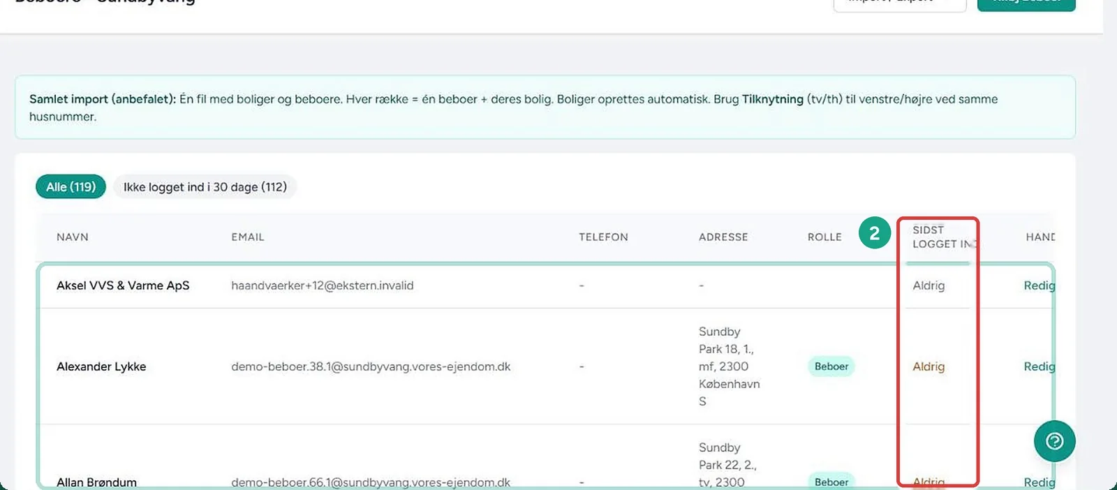Edit the Alexander Lykke row
The image size is (1117, 490).
pos(1039,366)
